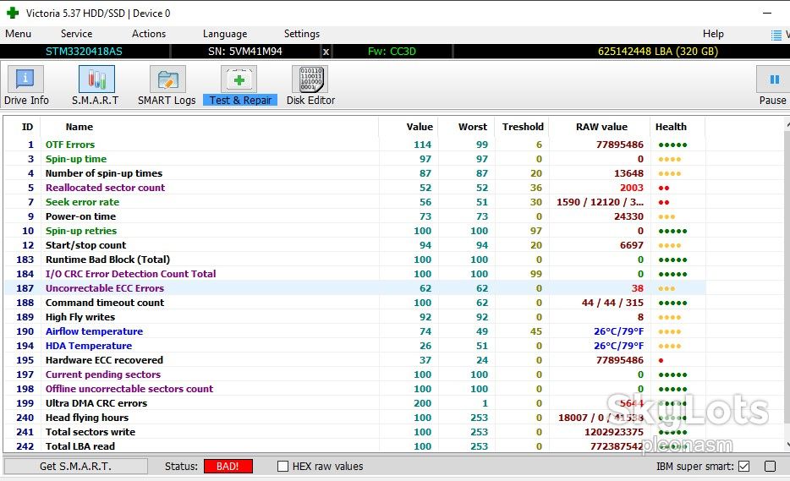This screenshot has width=790, height=481.
Task: Click the 24330 Power-on time raw value
Action: (628, 216)
